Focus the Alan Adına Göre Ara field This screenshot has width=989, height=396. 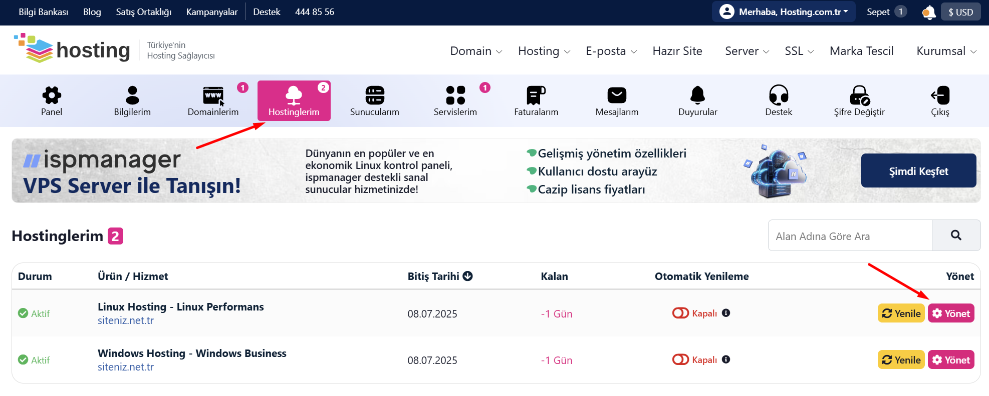point(850,235)
